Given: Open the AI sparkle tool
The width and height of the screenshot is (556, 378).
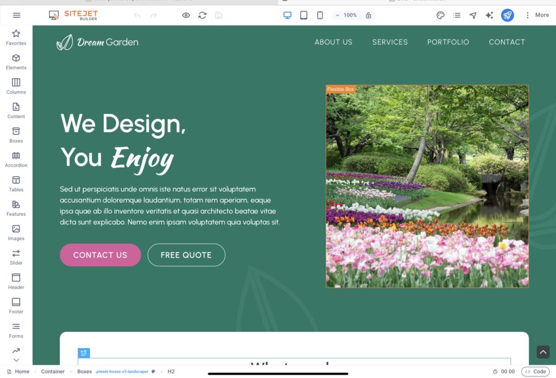Looking at the screenshot, I should tap(489, 15).
